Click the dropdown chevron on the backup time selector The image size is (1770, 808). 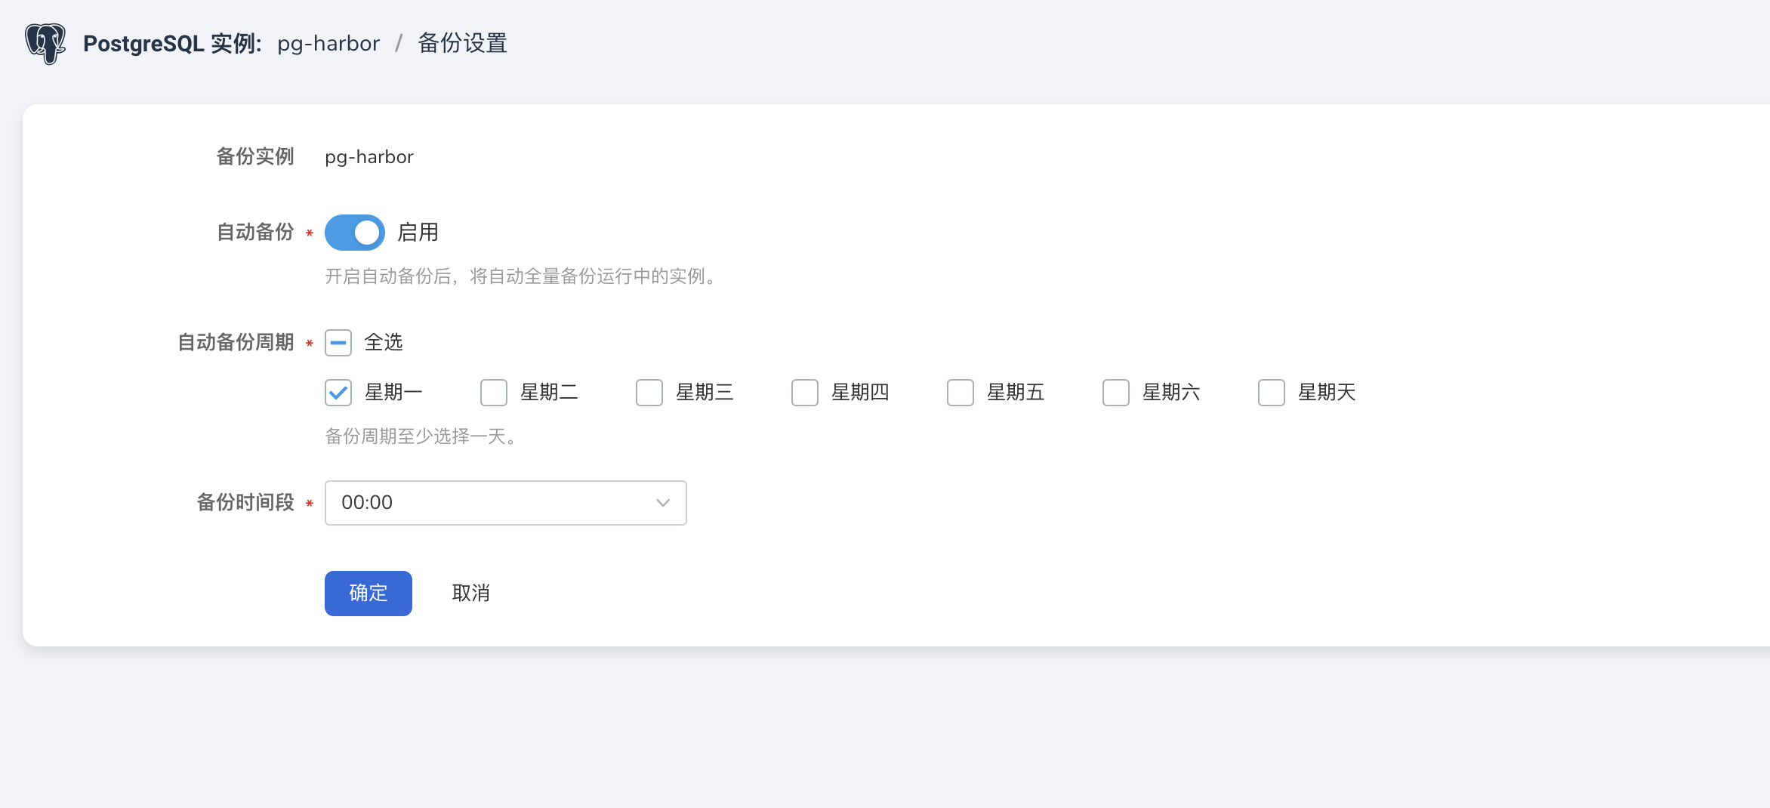click(662, 502)
